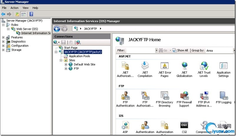Open the Filter dropdown arrow

[157, 51]
